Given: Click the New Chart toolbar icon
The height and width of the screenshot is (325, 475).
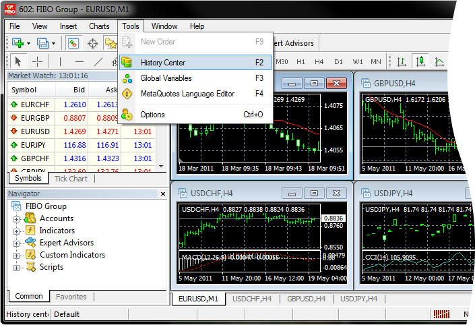Looking at the screenshot, I should pyautogui.click(x=16, y=43).
